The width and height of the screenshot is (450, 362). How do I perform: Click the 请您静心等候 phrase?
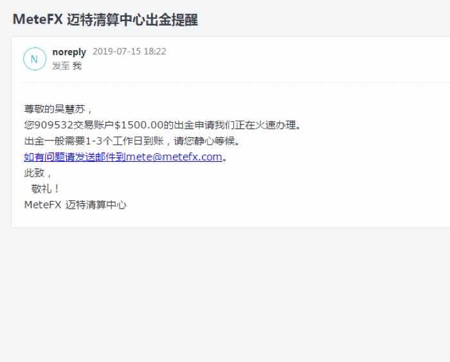204,141
